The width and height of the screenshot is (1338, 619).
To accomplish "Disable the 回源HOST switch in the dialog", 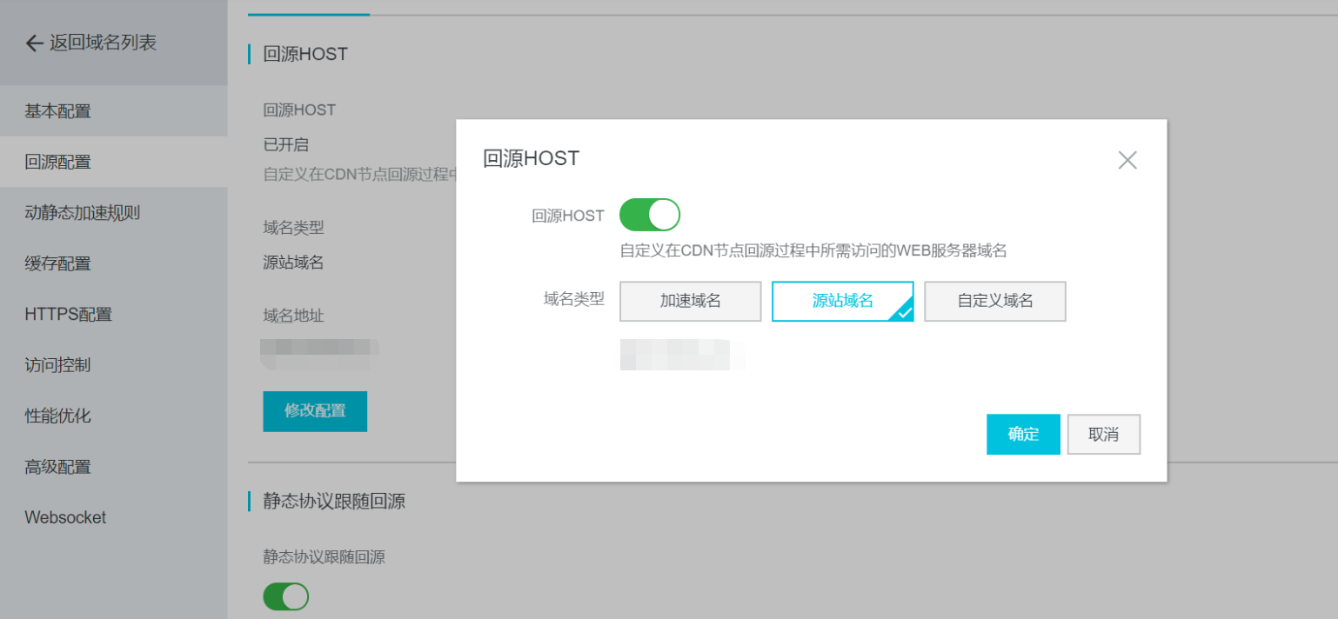I will click(650, 214).
